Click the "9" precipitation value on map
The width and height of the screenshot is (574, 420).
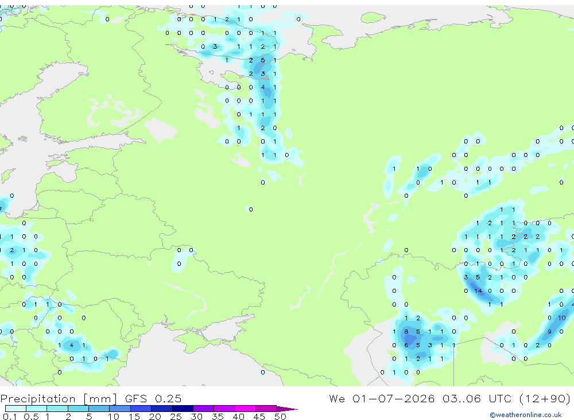[549, 332]
